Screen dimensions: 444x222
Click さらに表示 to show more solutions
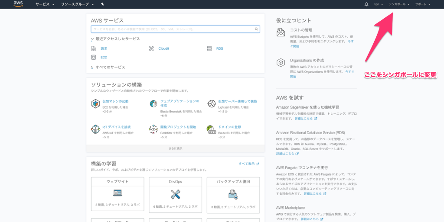click(175, 148)
